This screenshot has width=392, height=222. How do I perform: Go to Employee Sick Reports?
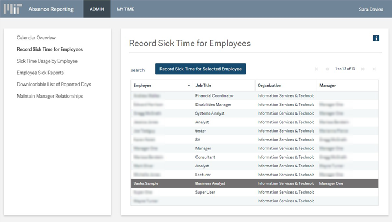pyautogui.click(x=40, y=73)
